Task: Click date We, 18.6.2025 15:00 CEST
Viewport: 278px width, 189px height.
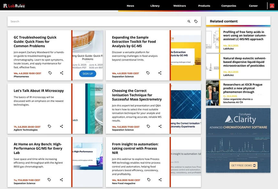Action: tap(126, 180)
